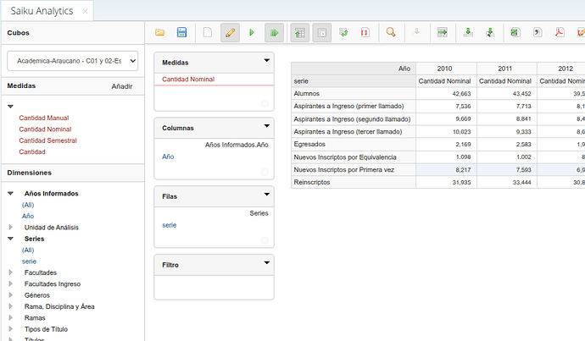The image size is (585, 341).
Task: Open a saved query via folder icon
Action: 159,32
